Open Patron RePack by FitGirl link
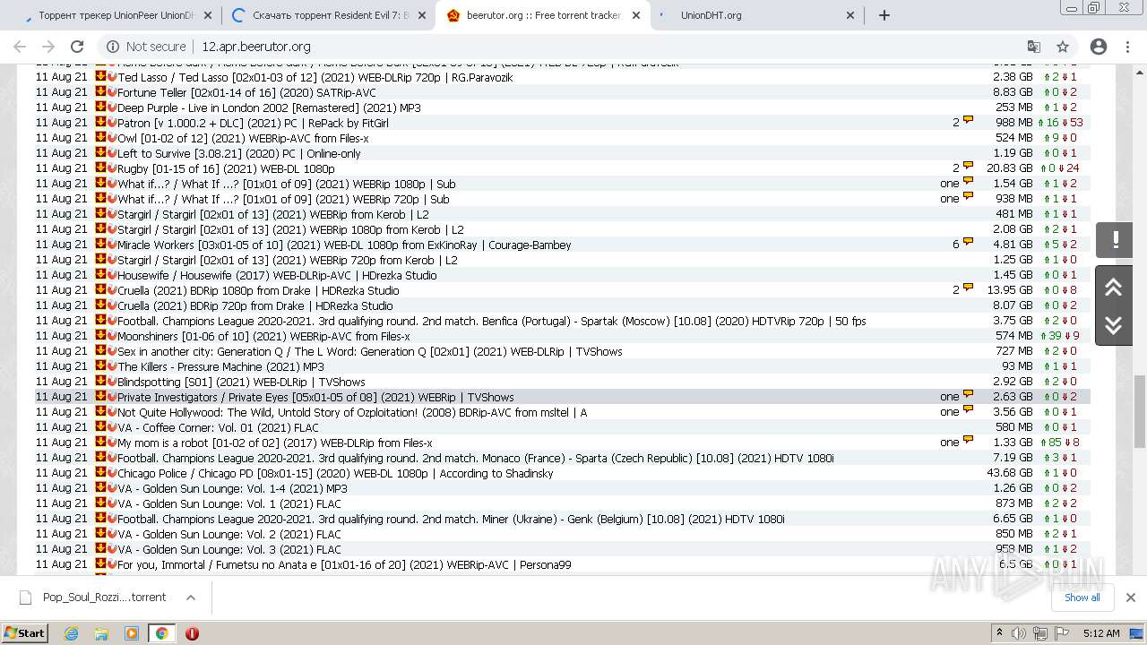The height and width of the screenshot is (645, 1147). point(254,124)
